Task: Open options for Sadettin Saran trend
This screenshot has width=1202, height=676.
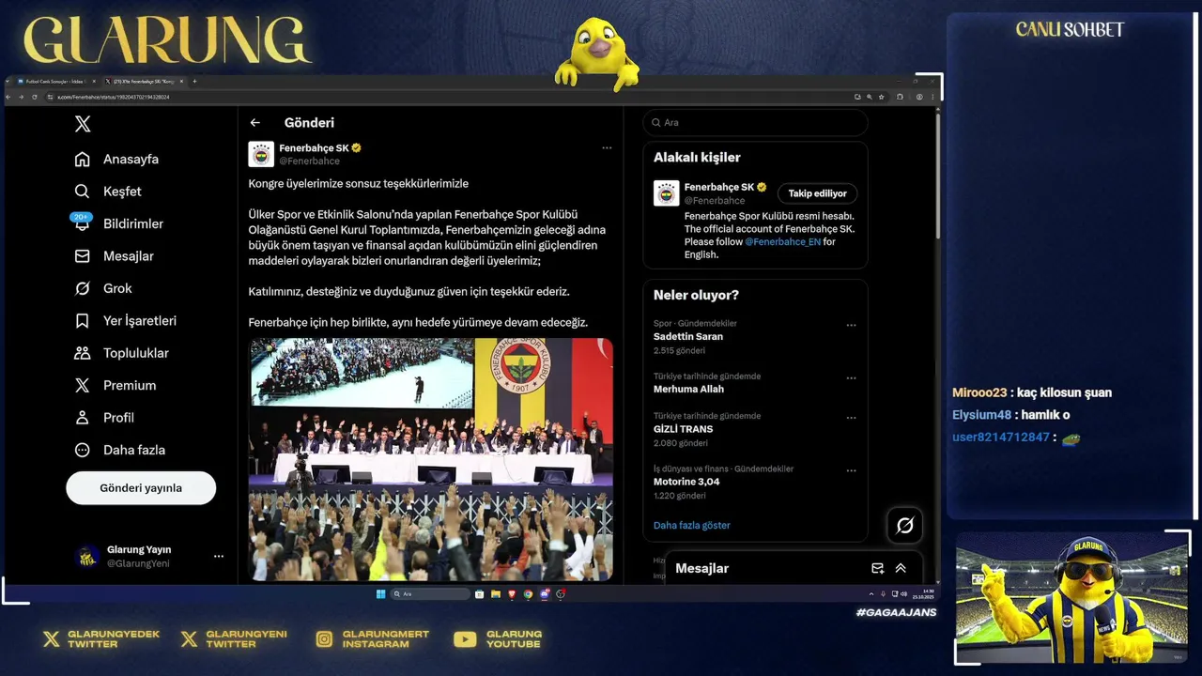Action: (x=851, y=326)
